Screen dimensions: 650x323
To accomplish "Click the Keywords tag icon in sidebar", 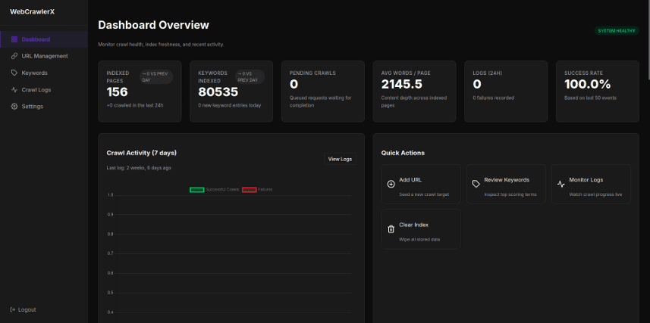I will 14,73.
